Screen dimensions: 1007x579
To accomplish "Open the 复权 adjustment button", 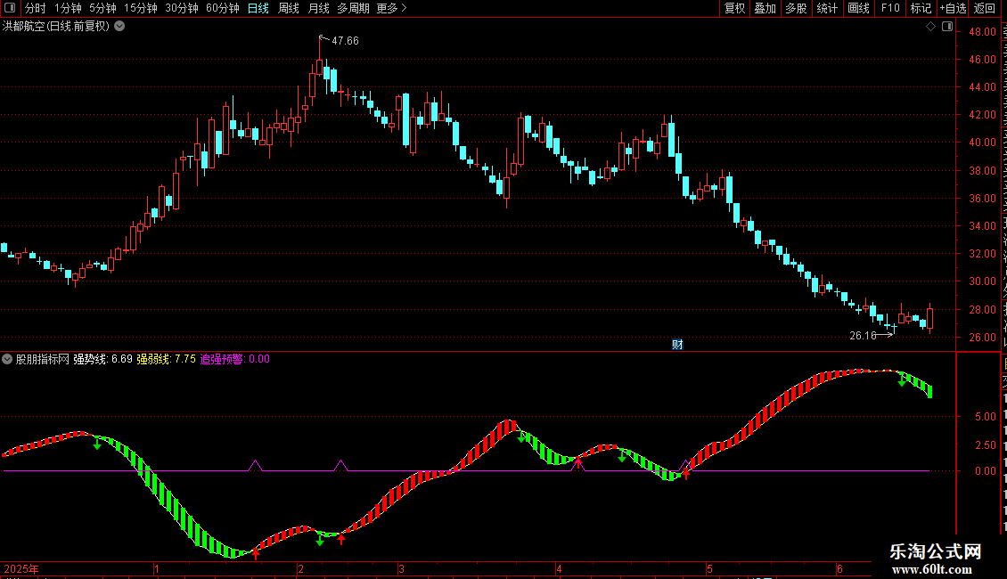I will coord(734,8).
